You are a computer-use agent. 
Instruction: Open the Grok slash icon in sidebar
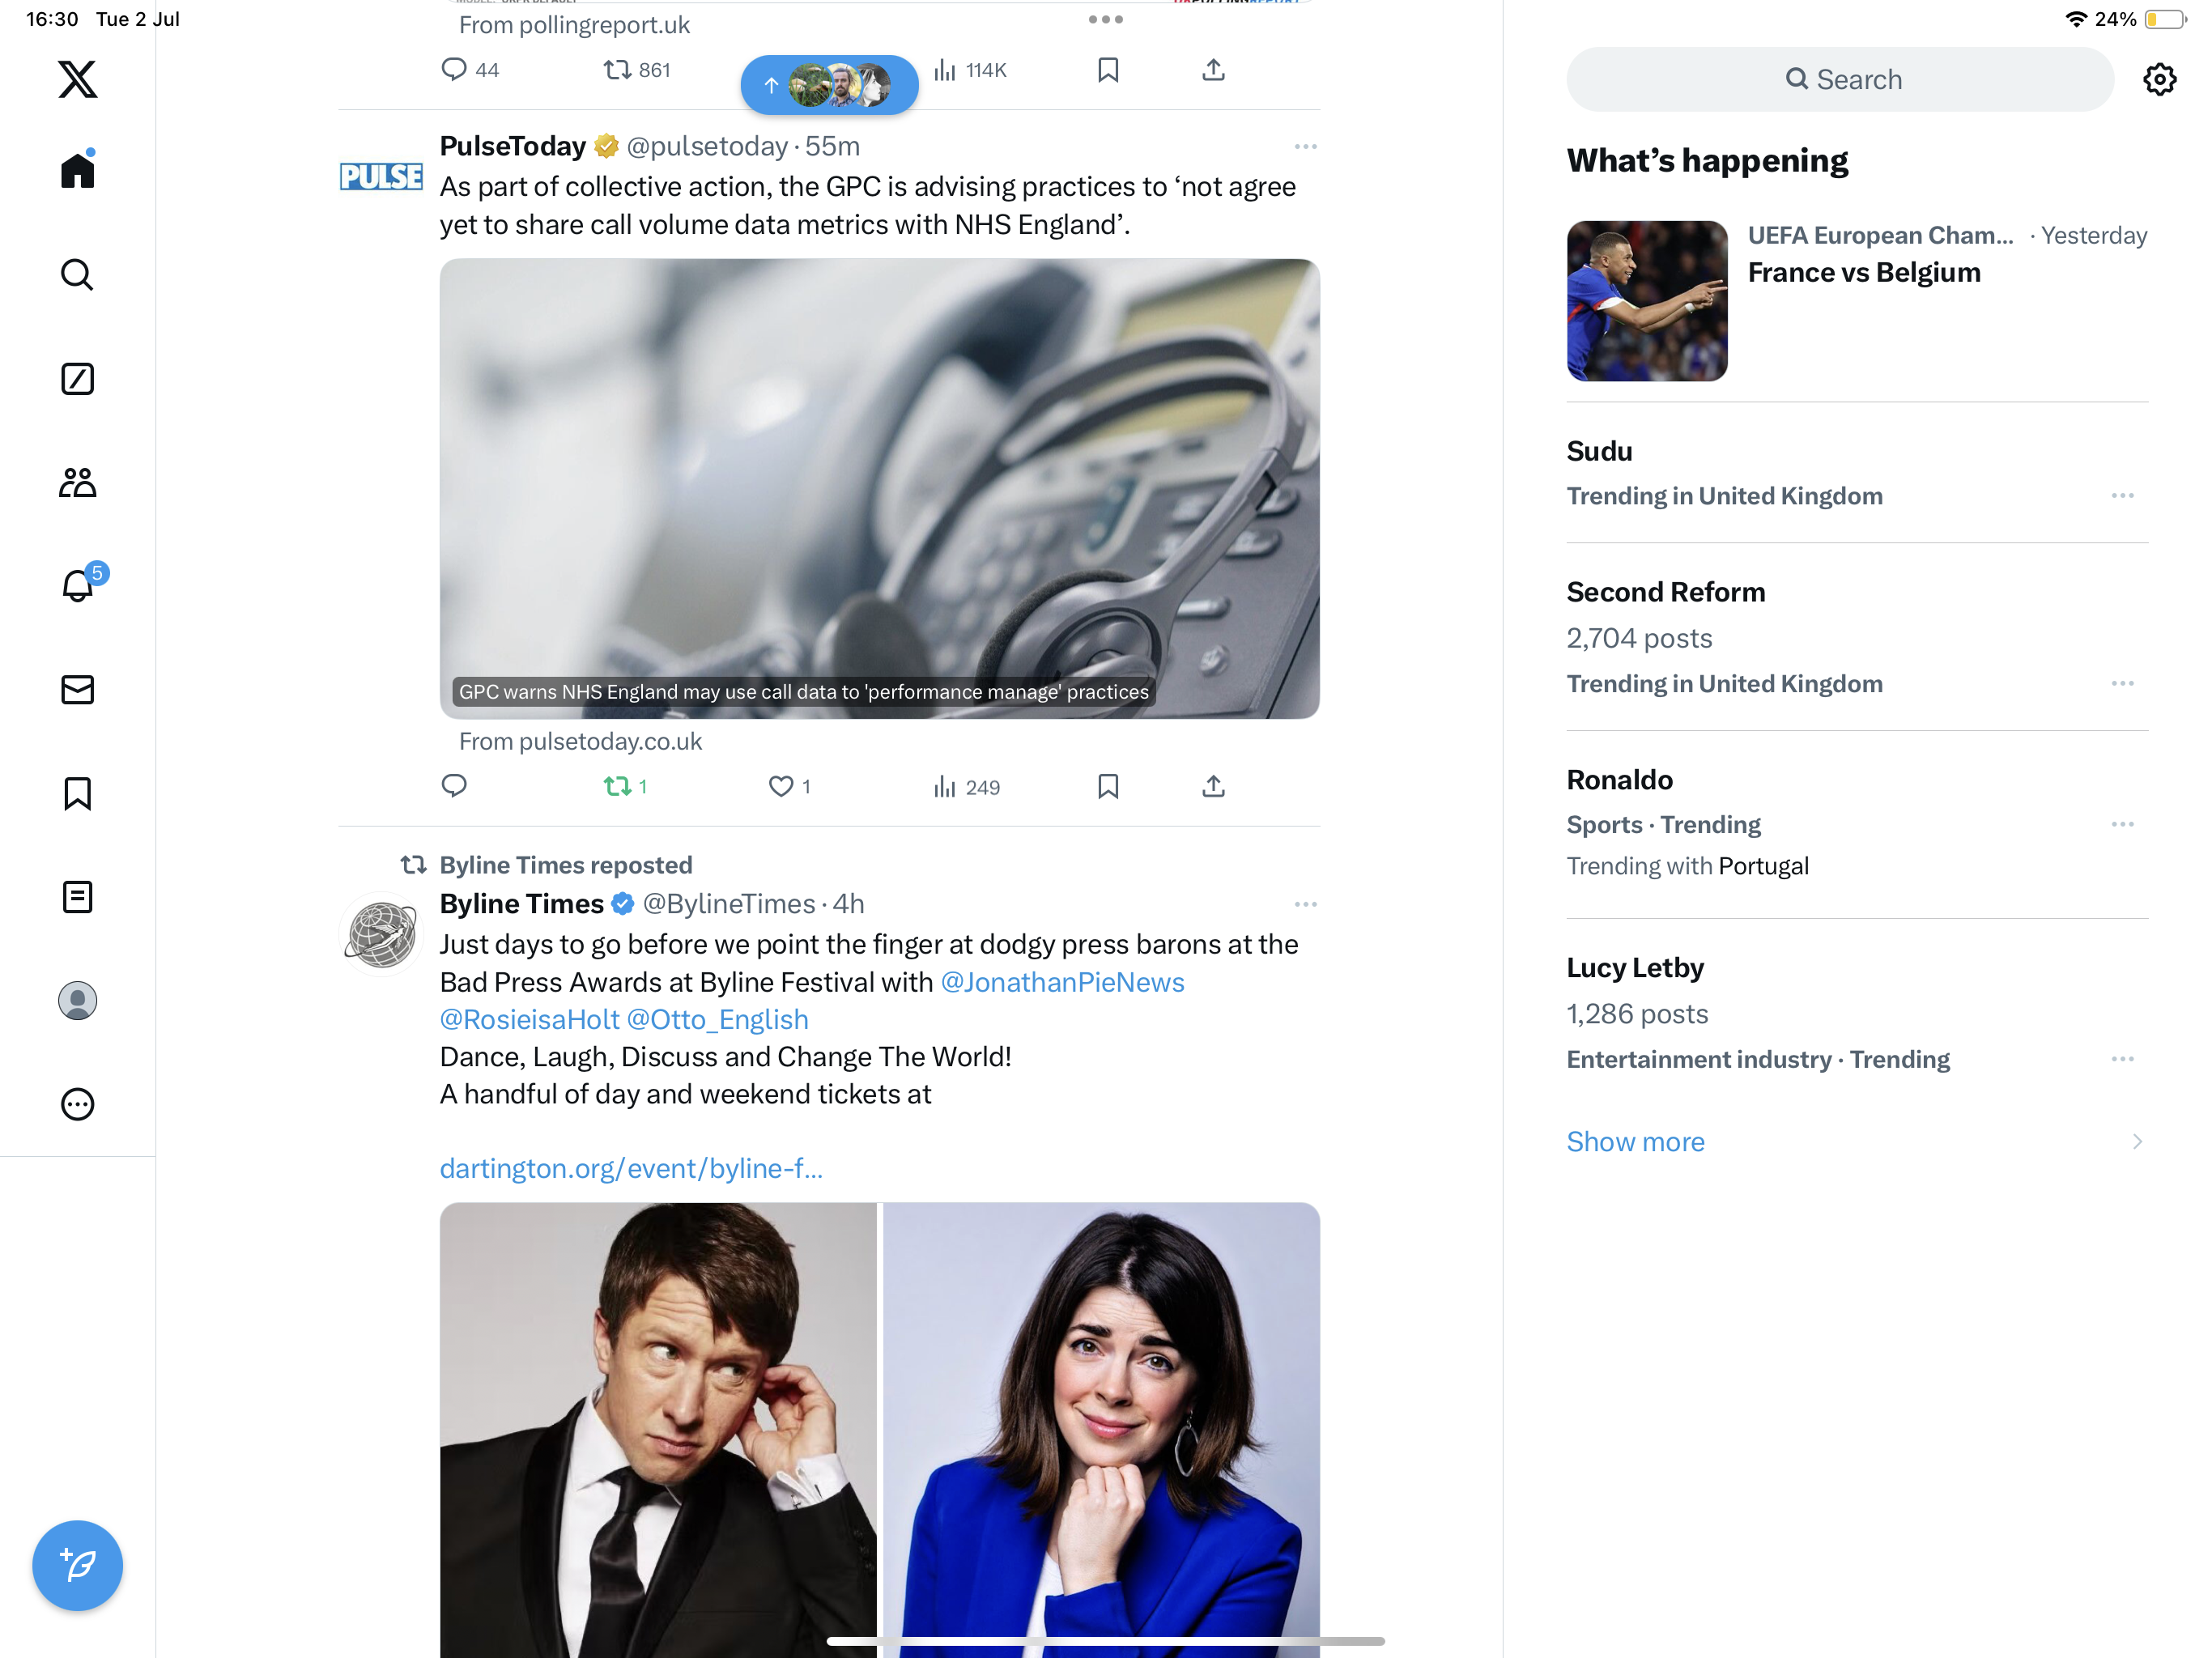tap(77, 379)
